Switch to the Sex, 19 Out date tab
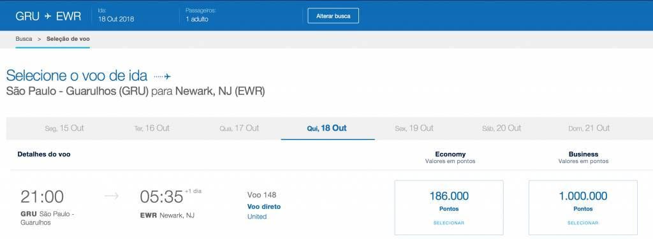The image size is (653, 239). coord(414,128)
